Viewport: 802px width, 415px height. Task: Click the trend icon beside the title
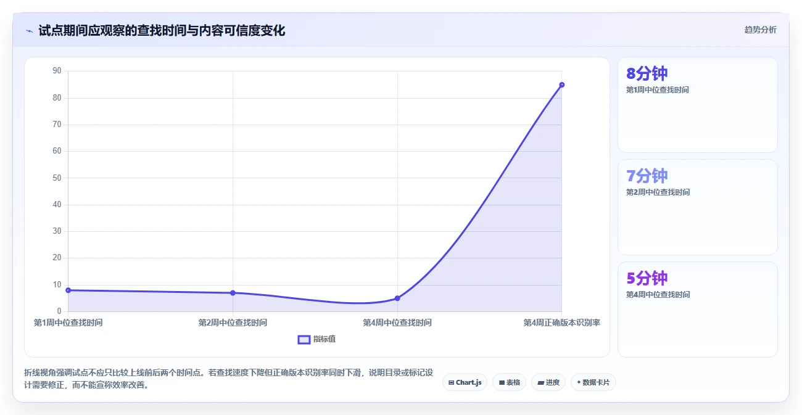[x=29, y=31]
